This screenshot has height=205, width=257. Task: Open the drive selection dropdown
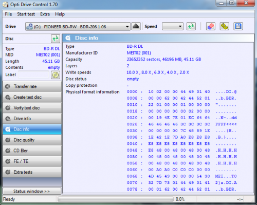78,27
